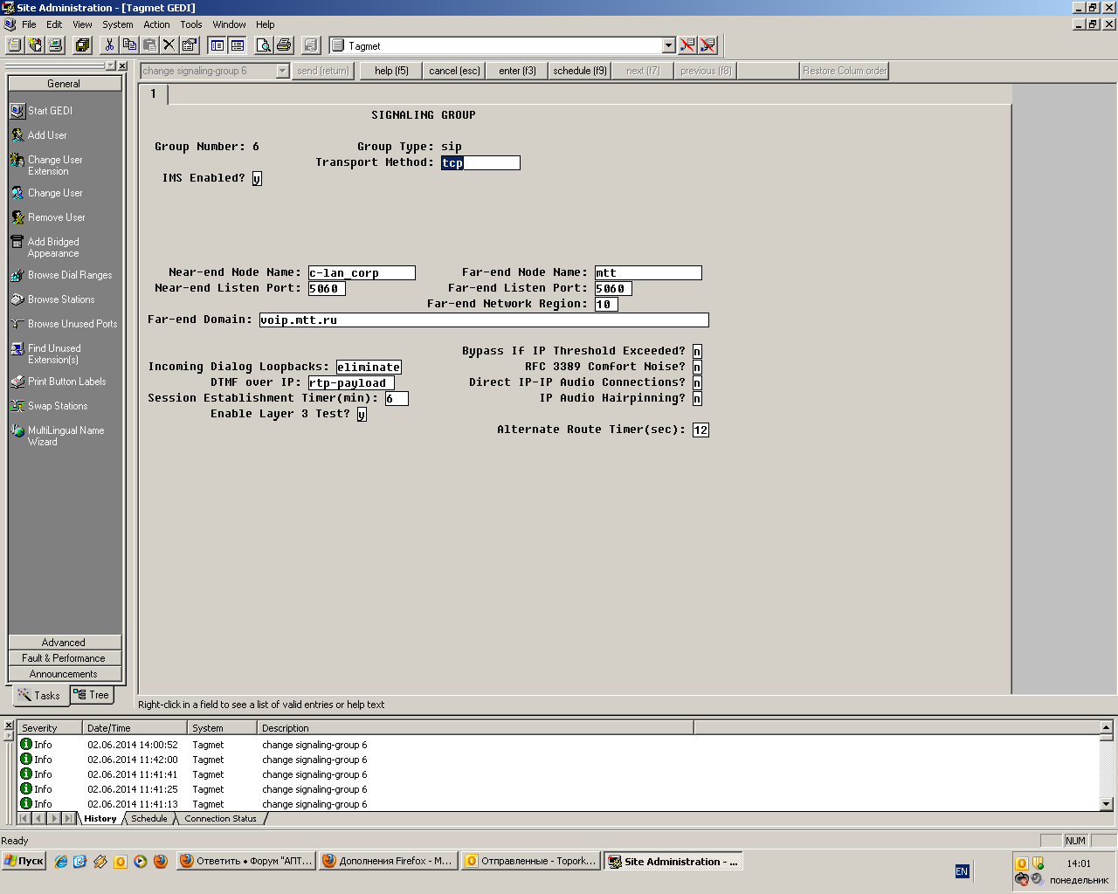Open the Action menu

[x=156, y=24]
